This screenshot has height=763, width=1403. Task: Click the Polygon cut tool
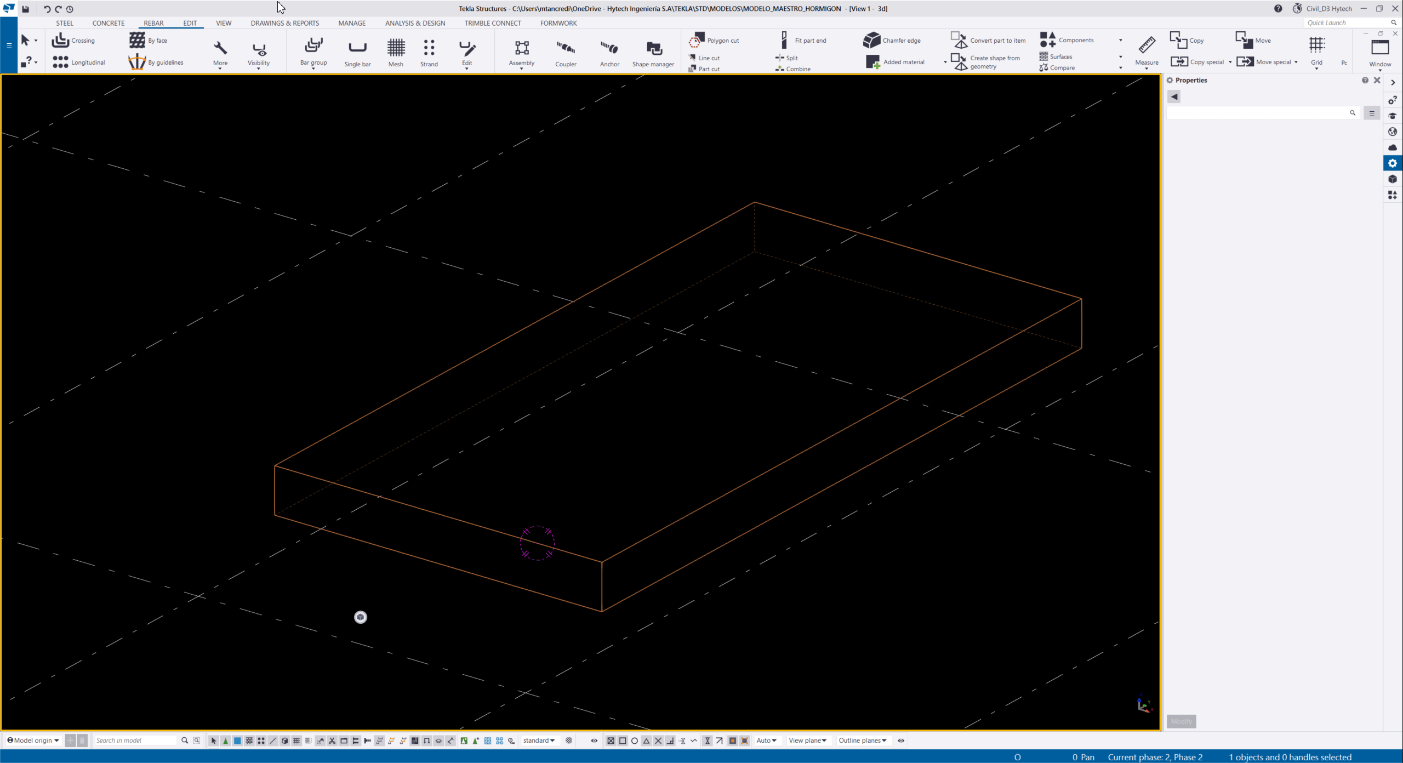[714, 41]
